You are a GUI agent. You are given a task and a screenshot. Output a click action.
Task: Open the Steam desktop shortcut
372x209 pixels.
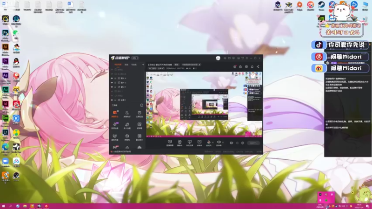click(321, 6)
